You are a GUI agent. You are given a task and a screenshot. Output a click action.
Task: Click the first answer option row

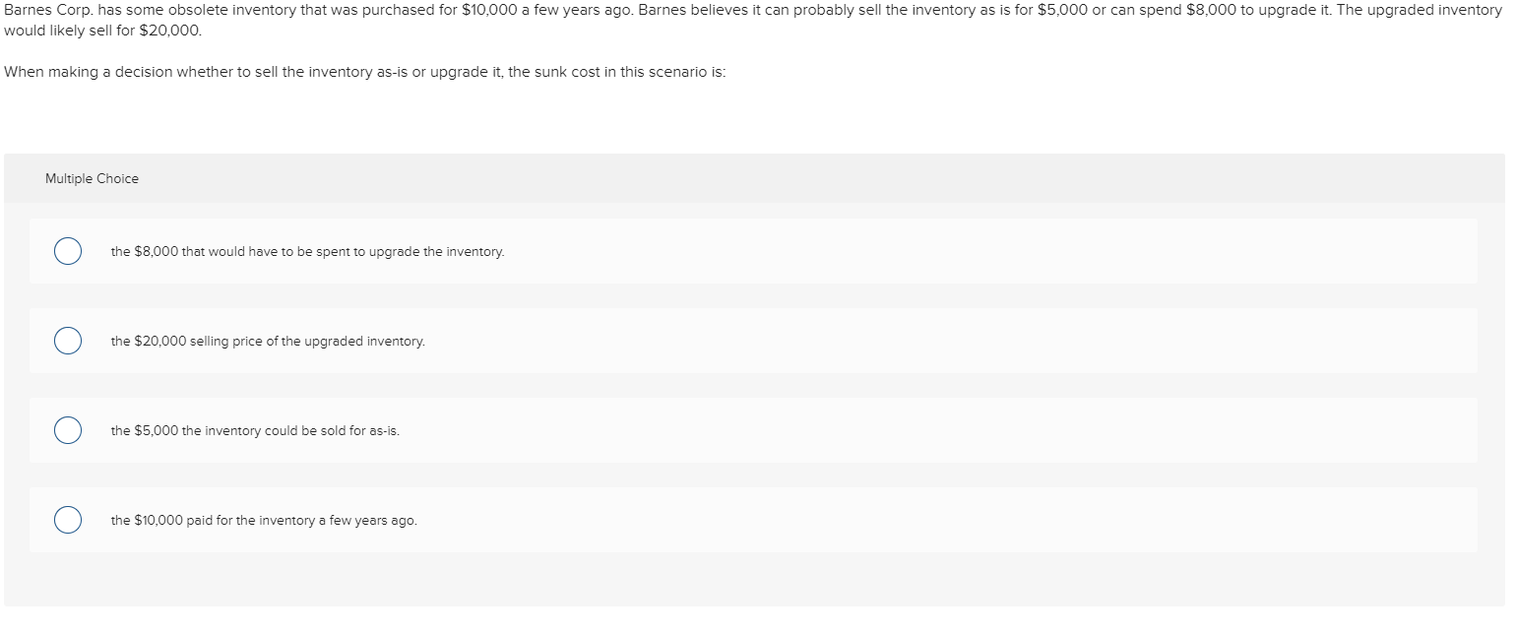(591, 252)
